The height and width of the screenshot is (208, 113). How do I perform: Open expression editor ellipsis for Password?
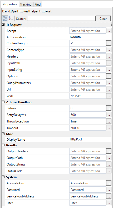pos(109,190)
